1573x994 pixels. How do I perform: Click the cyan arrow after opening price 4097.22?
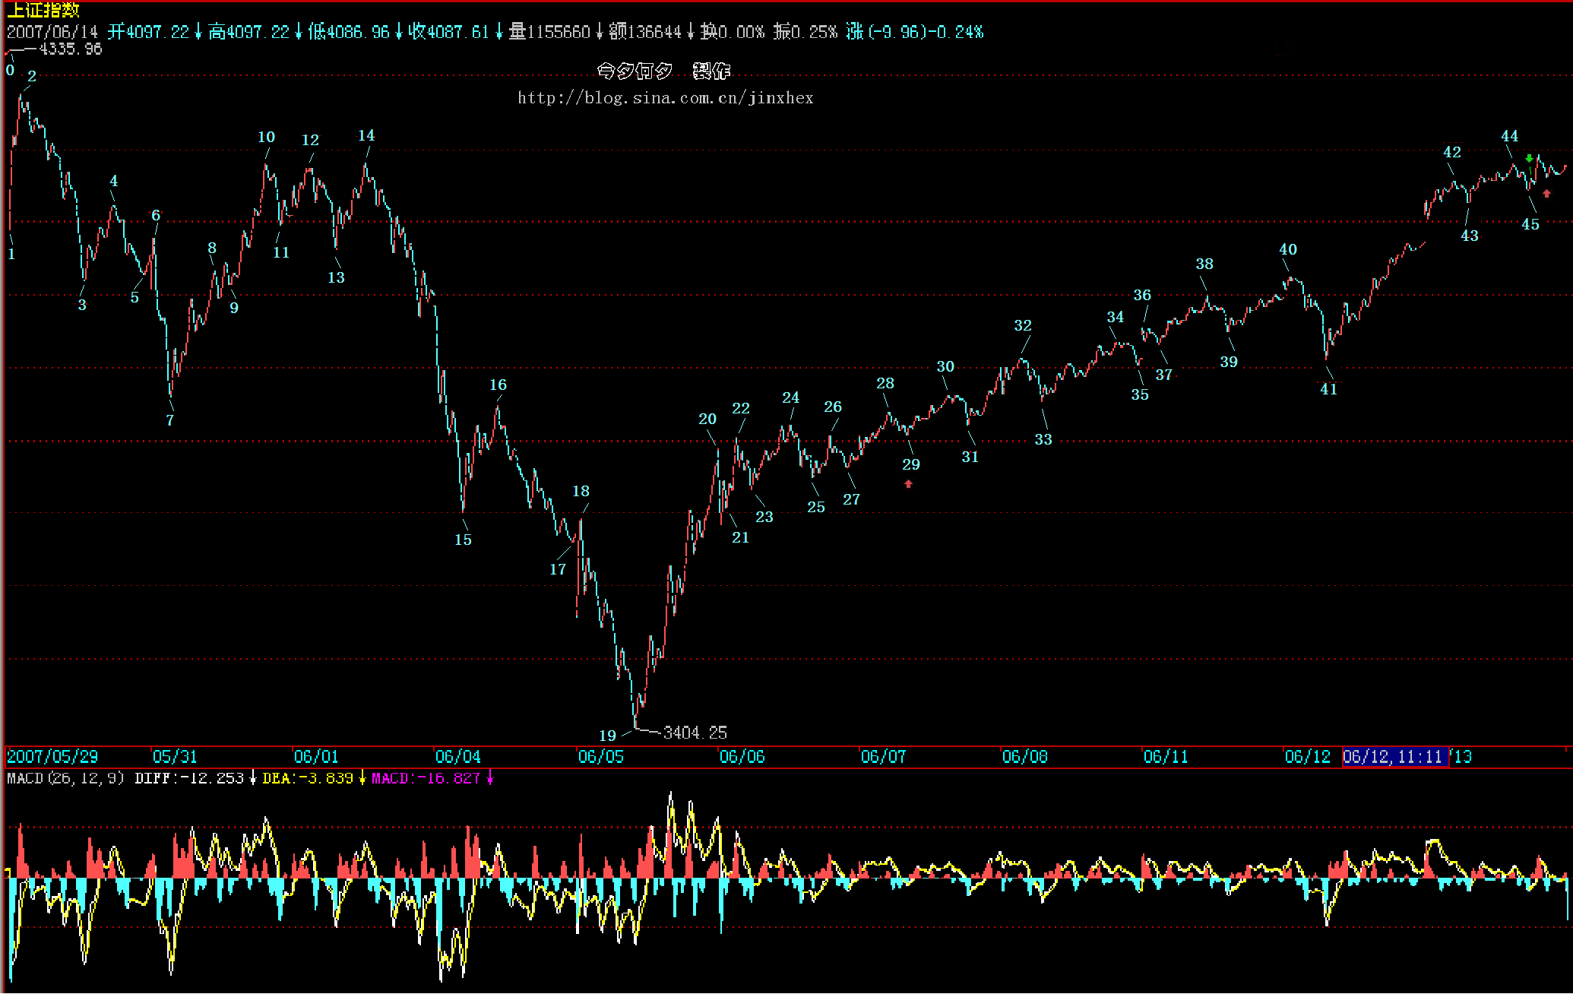(x=198, y=32)
